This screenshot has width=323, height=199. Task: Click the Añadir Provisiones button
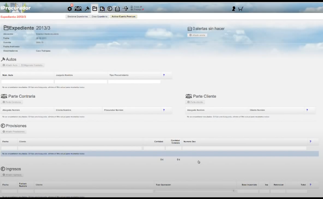point(14,132)
